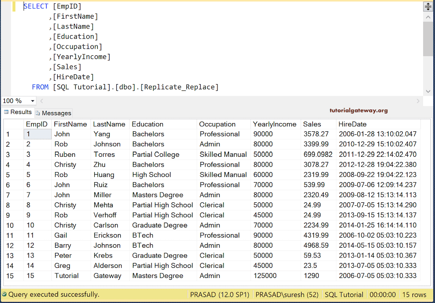Click the YearlyIncome column header
This screenshot has width=435, height=303.
click(274, 124)
